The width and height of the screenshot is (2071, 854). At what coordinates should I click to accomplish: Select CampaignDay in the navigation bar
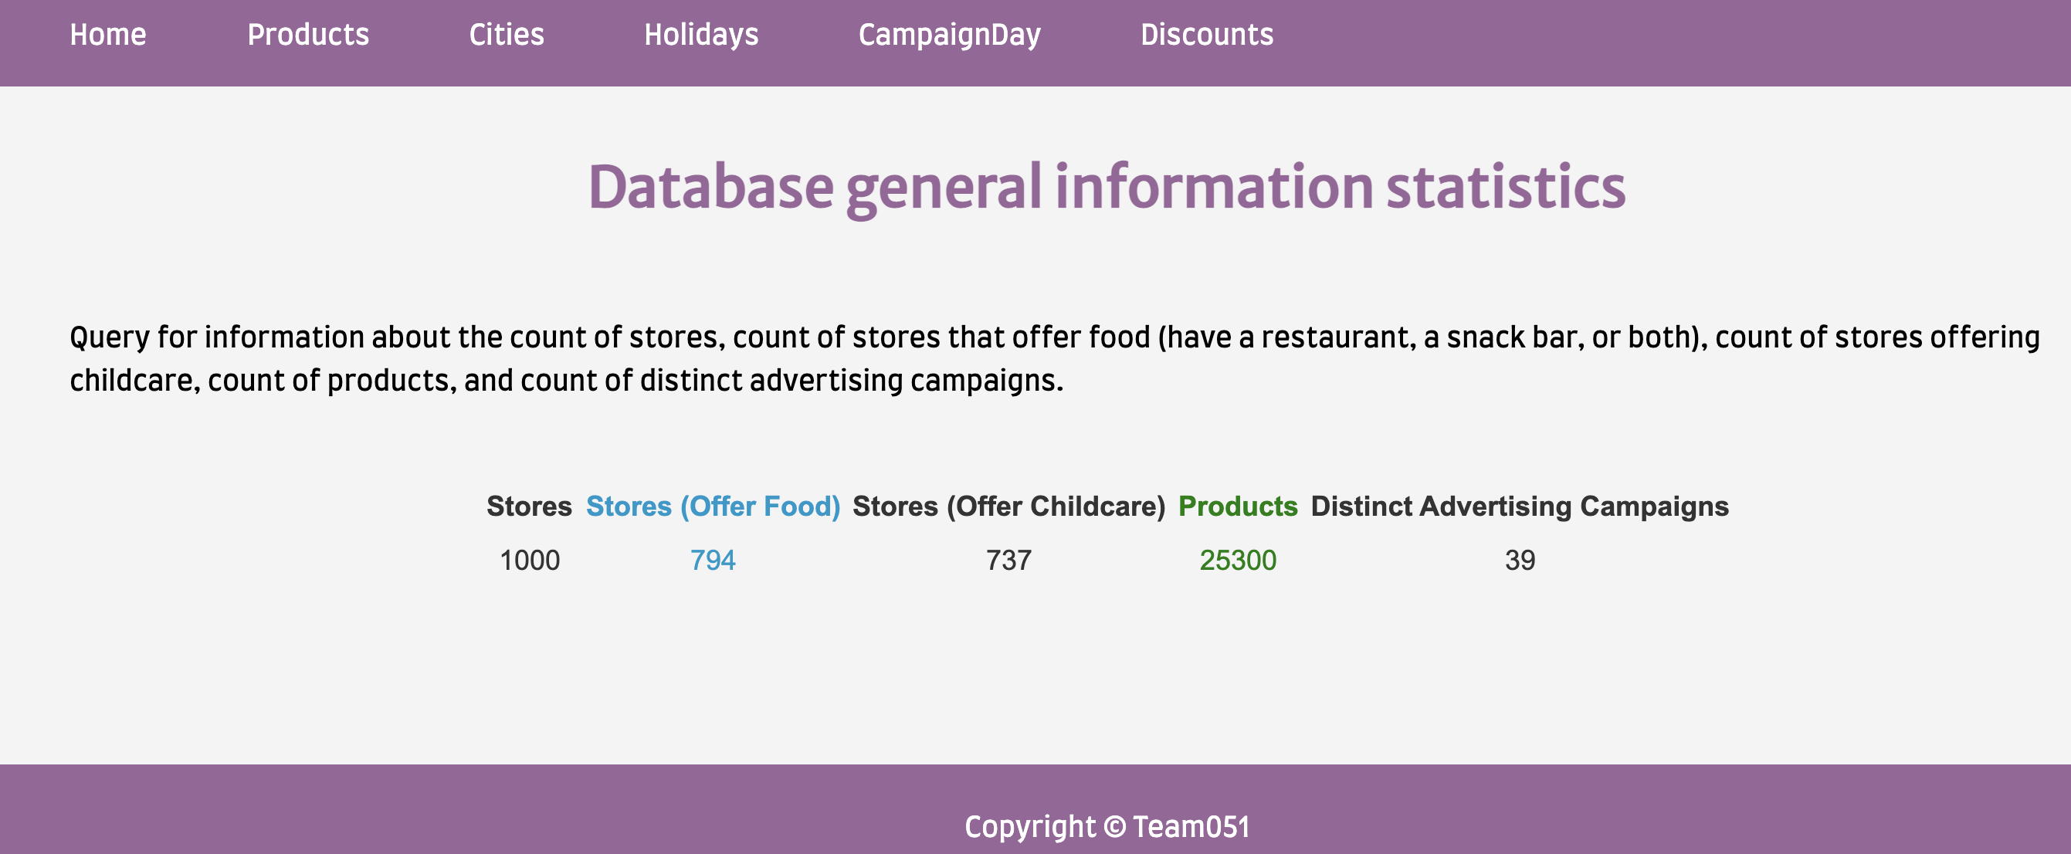click(950, 35)
